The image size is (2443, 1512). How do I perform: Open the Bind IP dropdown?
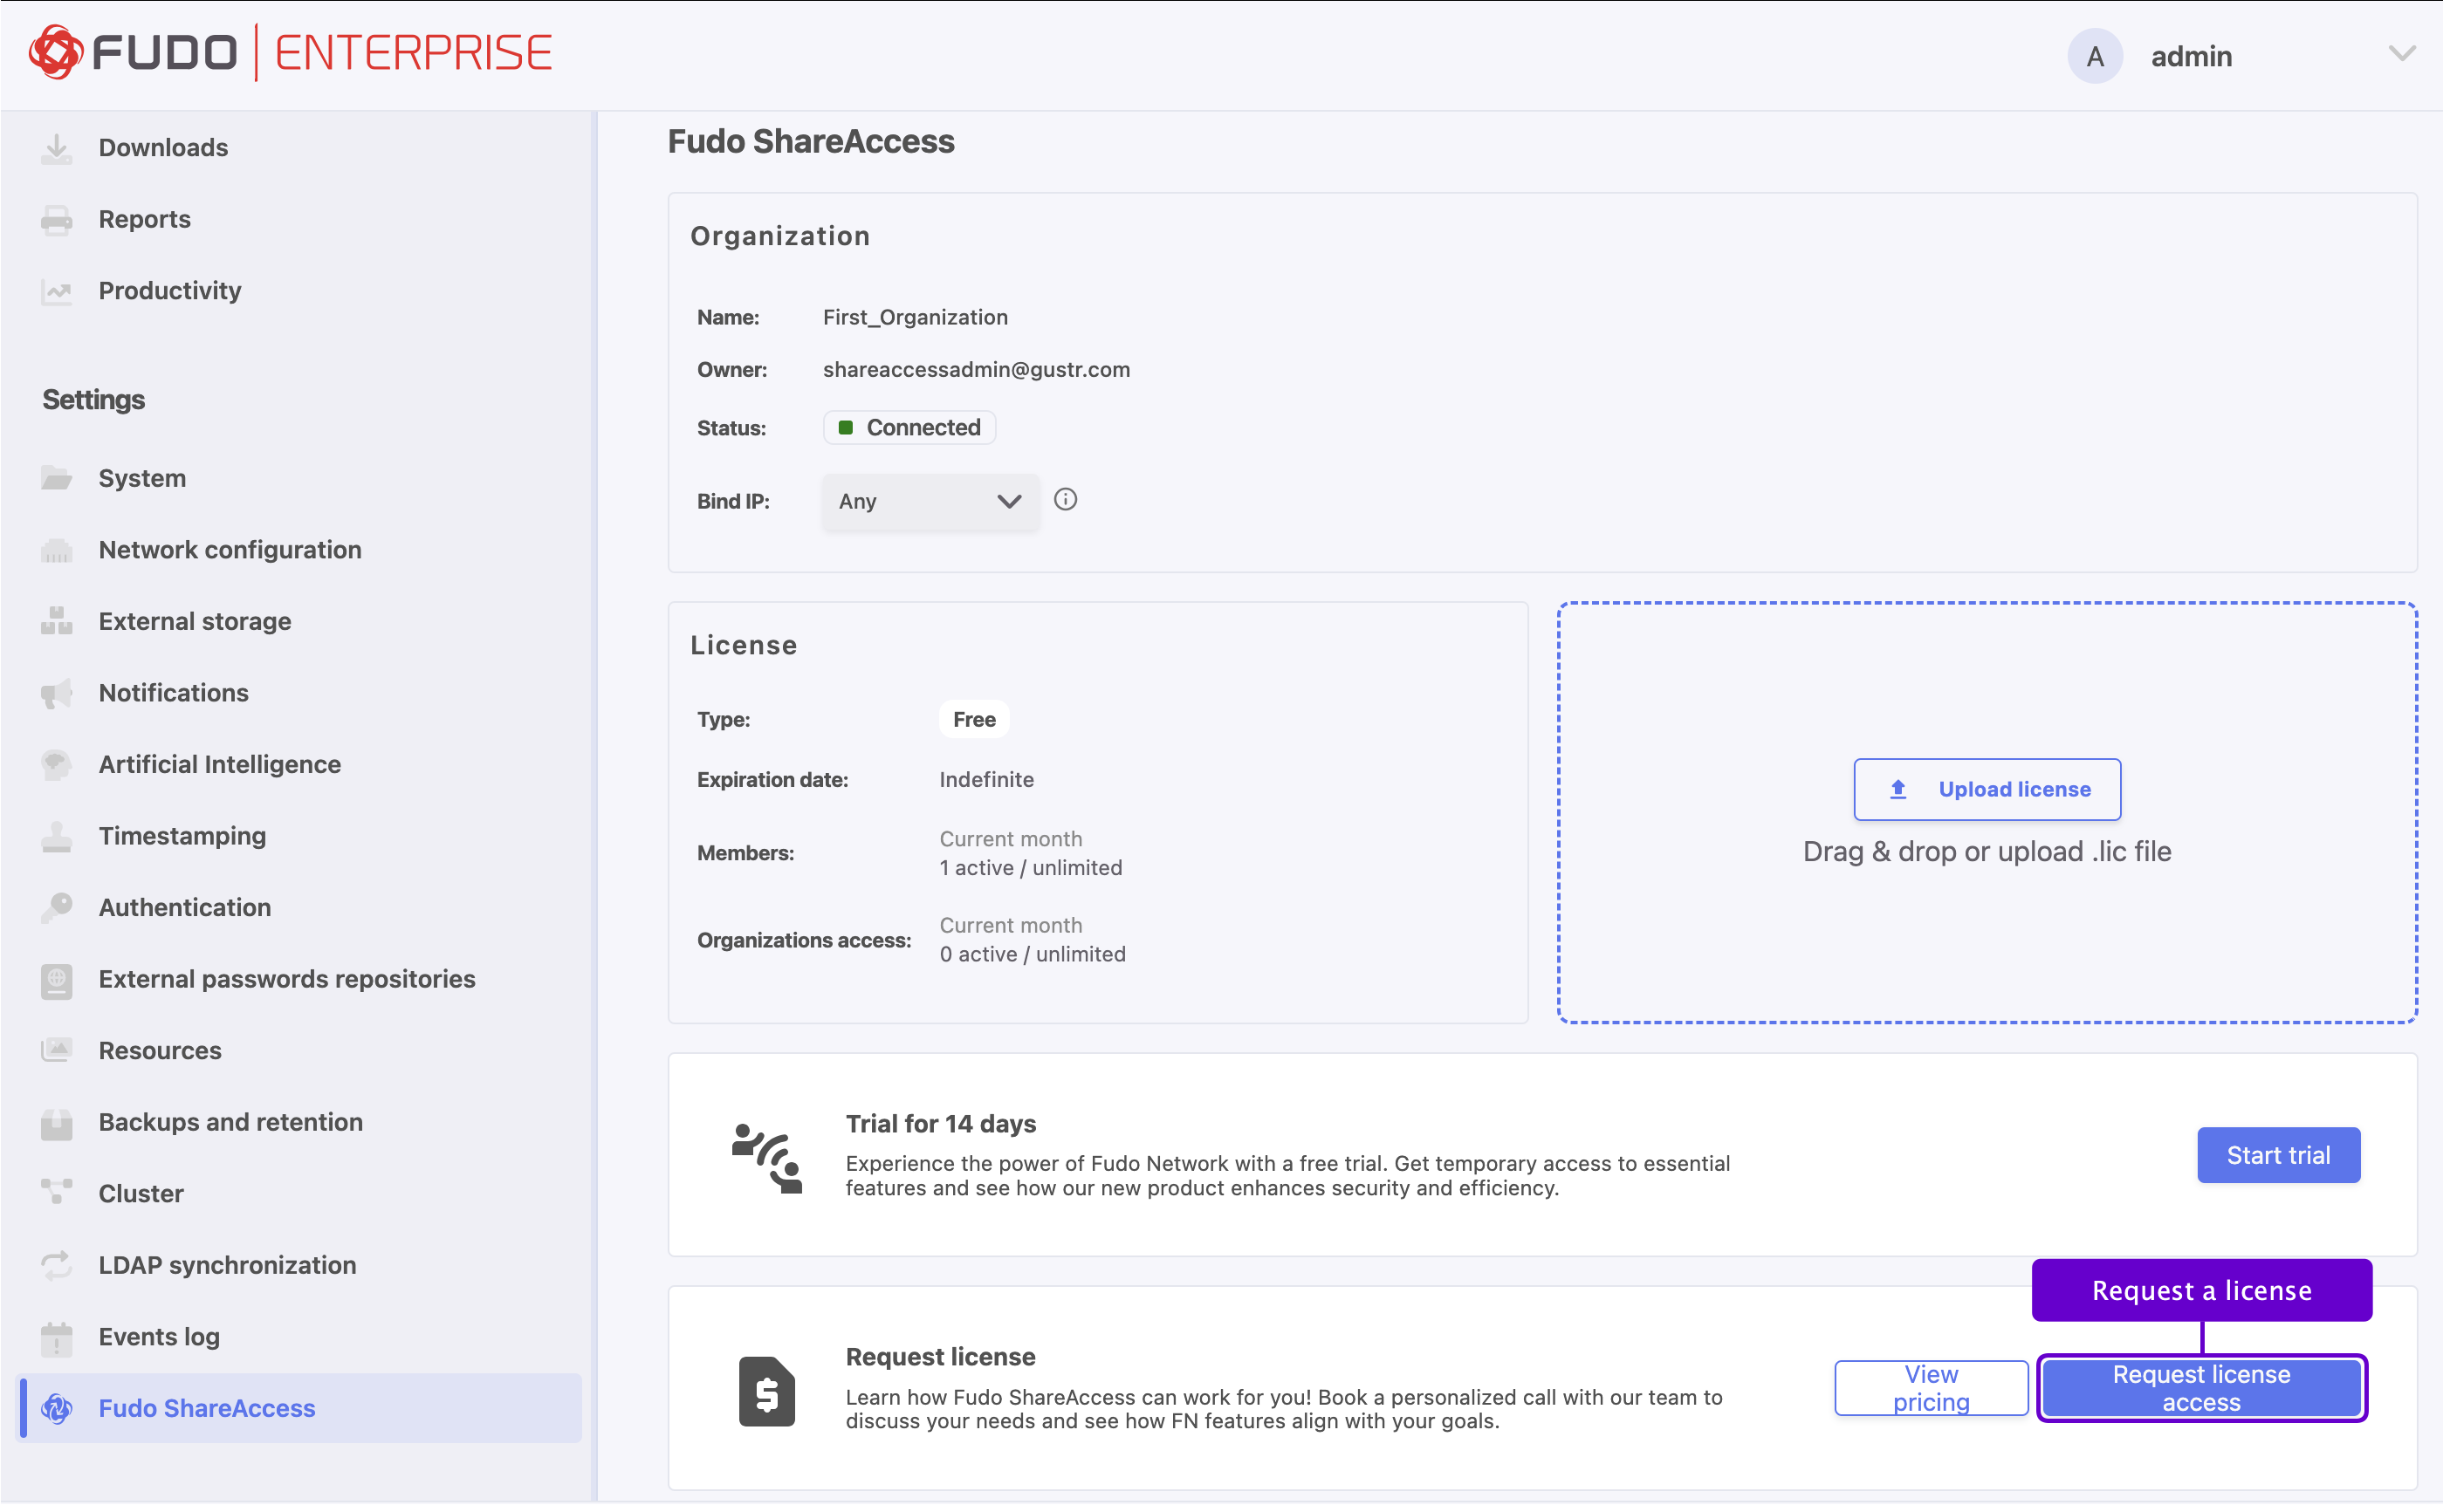[x=930, y=502]
